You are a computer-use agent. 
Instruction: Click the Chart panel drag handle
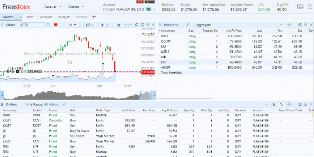point(2,25)
